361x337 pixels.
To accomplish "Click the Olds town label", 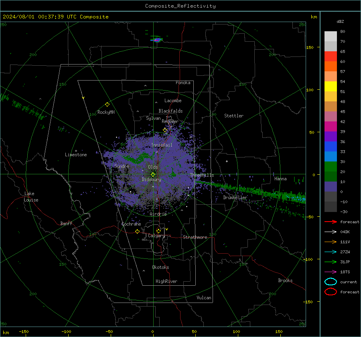I will [153, 167].
